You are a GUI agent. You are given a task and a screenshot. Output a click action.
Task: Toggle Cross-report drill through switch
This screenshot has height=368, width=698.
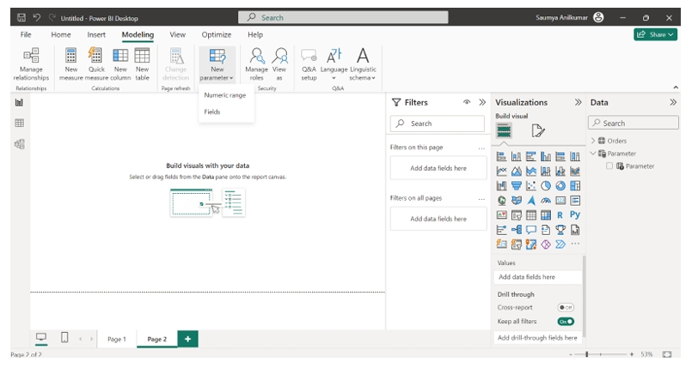[x=566, y=308]
